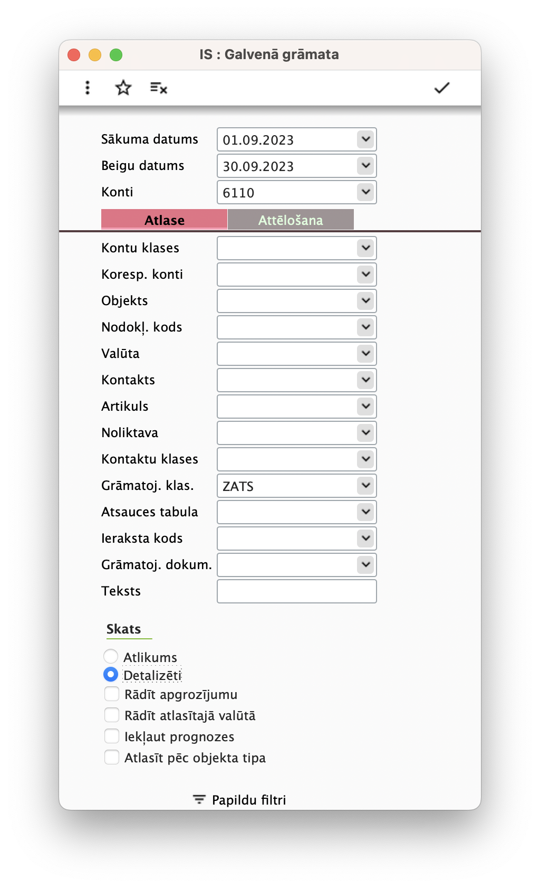
Task: Open the three-dot options menu
Action: pos(88,88)
